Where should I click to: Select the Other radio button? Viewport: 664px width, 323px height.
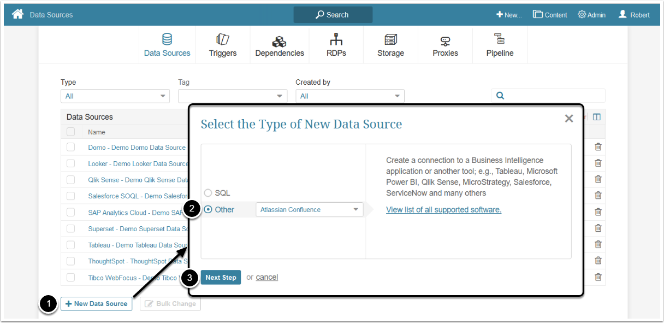(x=208, y=209)
